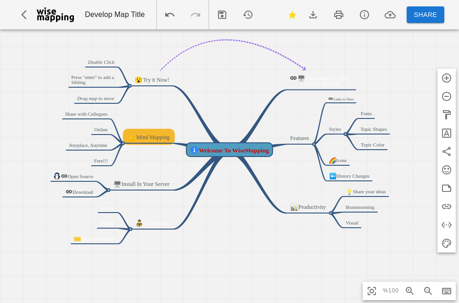Open the connection style tool
The image size is (459, 303).
[x=447, y=151]
